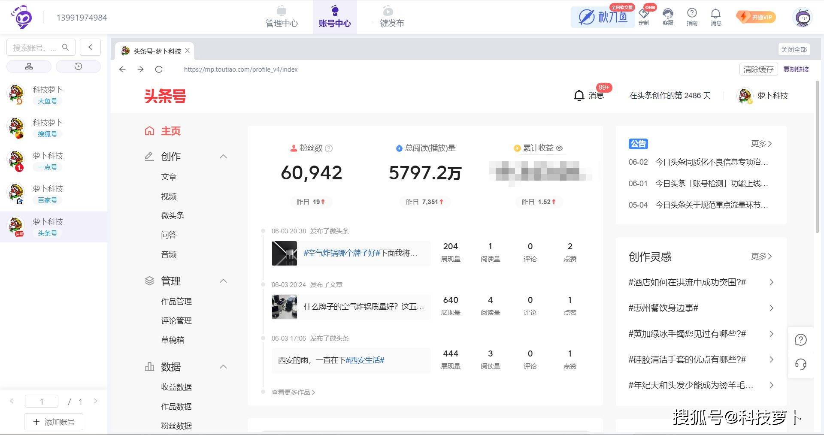
Task: Open the 一键发布 tab
Action: click(x=388, y=17)
